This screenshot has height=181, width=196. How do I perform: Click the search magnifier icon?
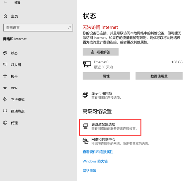(69, 27)
